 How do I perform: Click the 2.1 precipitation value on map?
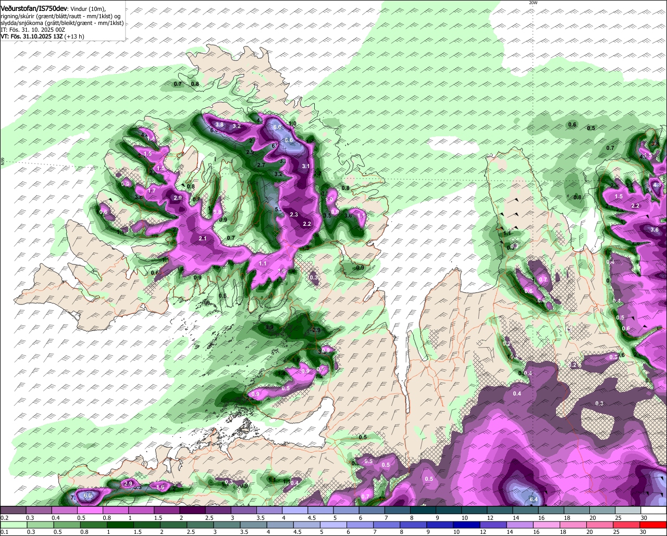click(203, 239)
